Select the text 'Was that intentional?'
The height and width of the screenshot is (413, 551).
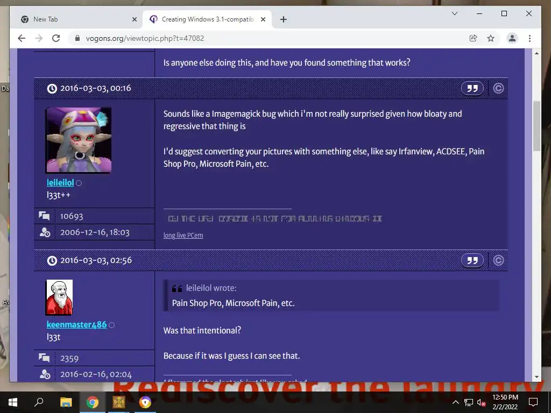point(202,331)
